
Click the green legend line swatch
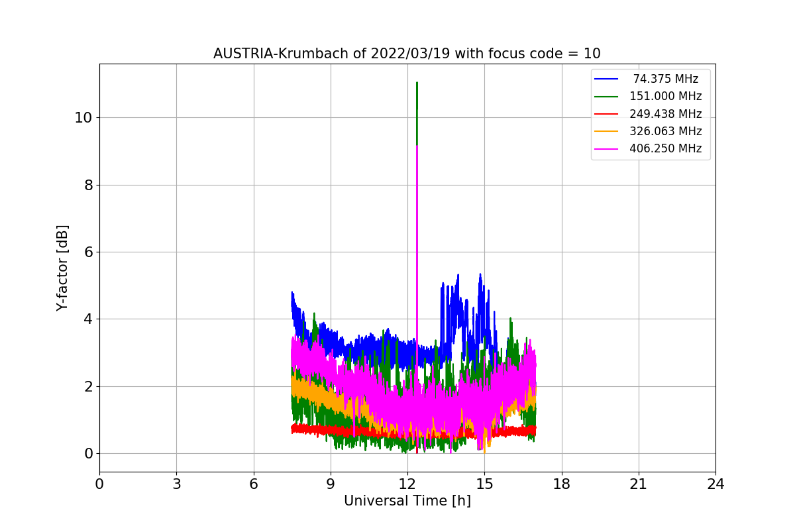[x=606, y=97]
